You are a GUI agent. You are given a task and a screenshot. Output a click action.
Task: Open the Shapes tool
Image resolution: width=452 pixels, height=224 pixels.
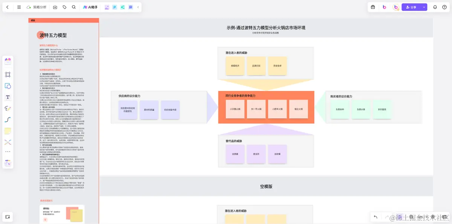(8, 86)
